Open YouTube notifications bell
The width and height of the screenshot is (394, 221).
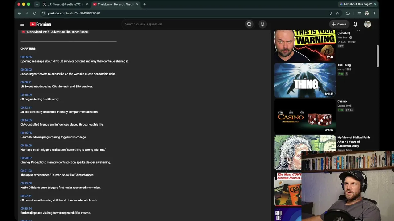tap(355, 24)
